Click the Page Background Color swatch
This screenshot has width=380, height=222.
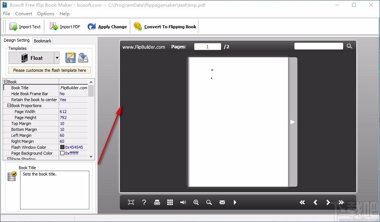tap(62, 153)
